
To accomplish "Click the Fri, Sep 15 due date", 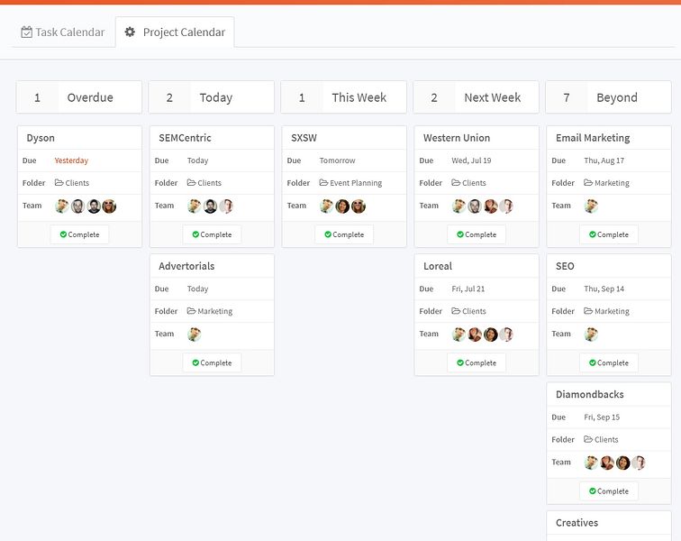I will pos(602,417).
